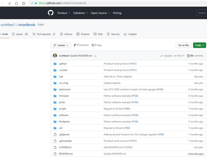Click the .vscode folder icon
Viewport: 207px width, 157px height.
pos(55,70)
